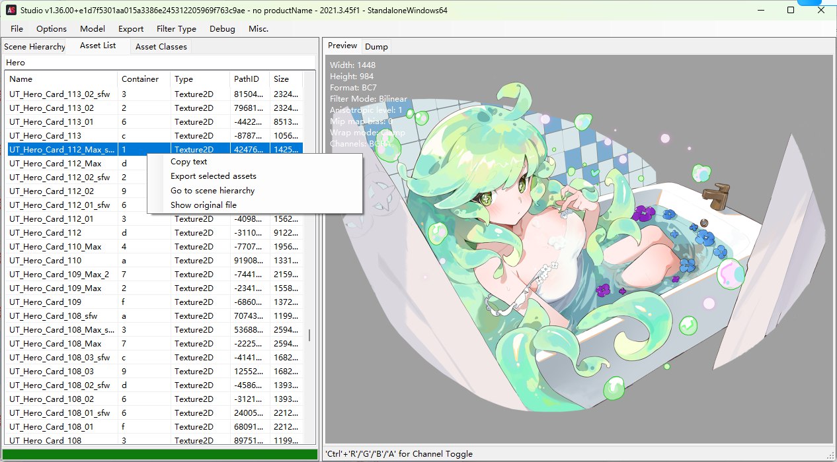Click the asset list vertical scrollbar thumb
The width and height of the screenshot is (837, 462).
tap(309, 335)
